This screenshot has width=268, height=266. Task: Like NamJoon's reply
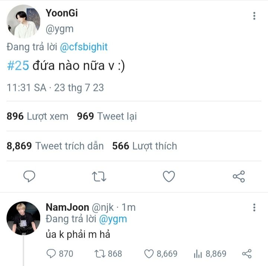click(x=149, y=254)
